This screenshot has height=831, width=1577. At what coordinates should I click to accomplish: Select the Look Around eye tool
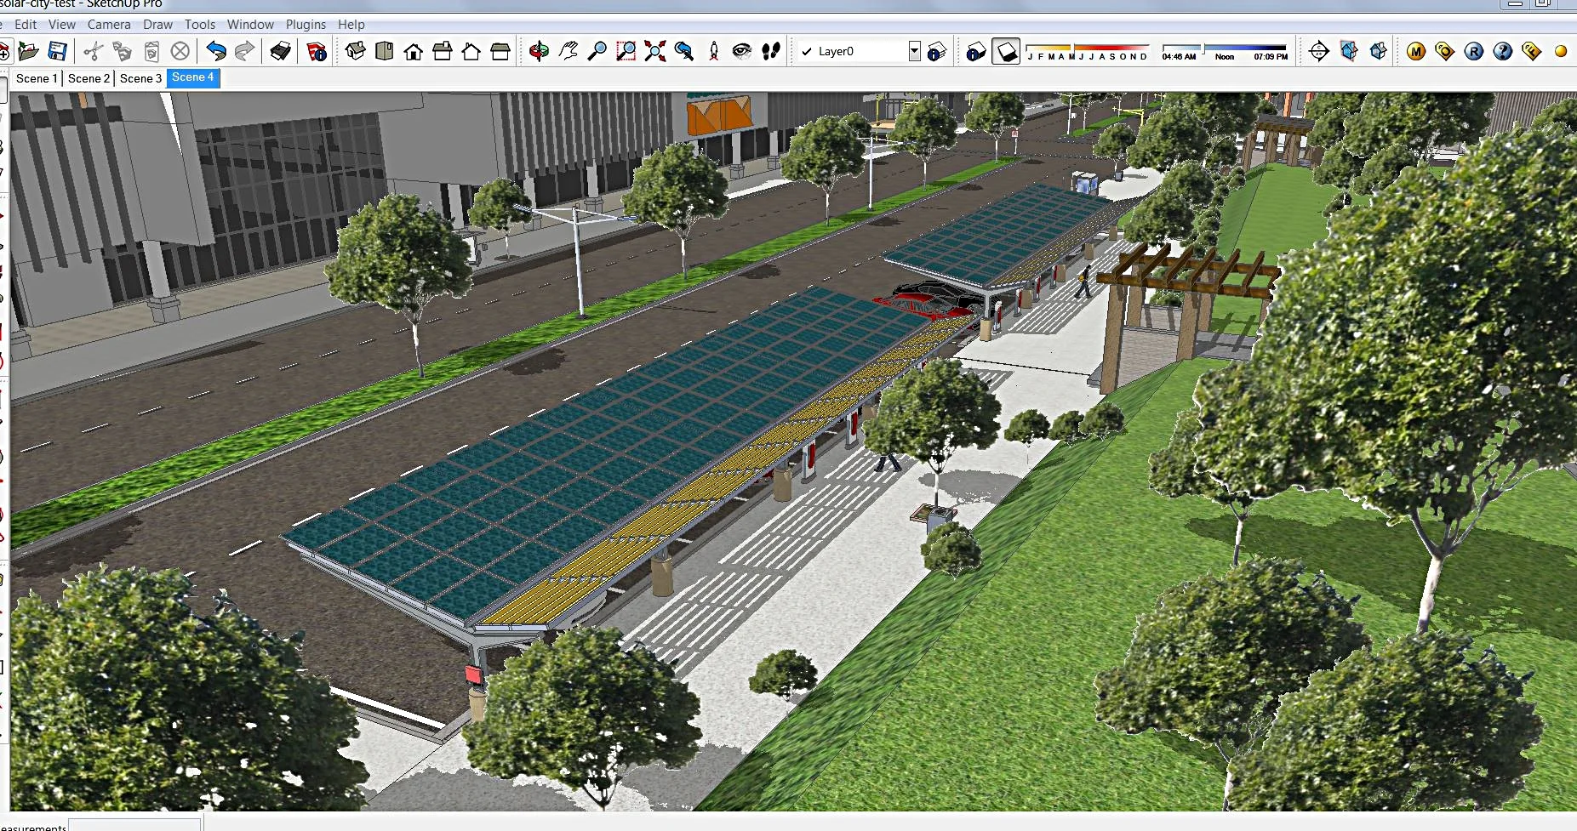(x=742, y=51)
